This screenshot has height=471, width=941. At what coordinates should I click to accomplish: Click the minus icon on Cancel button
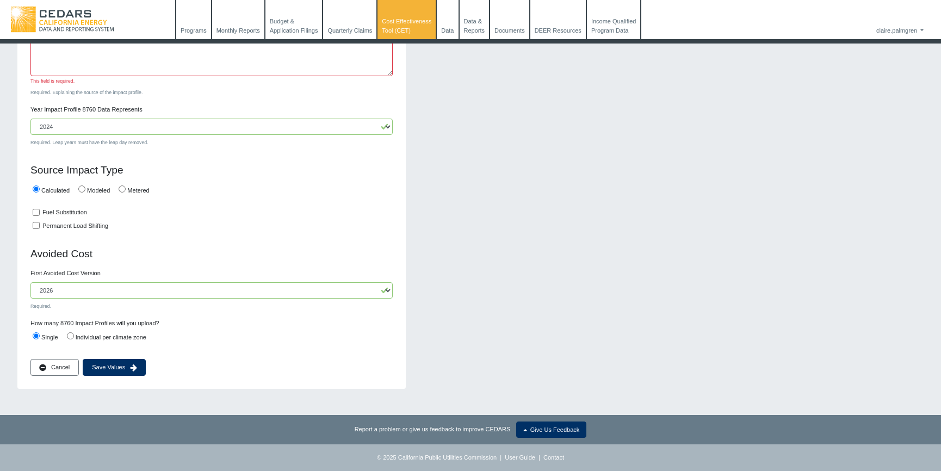pyautogui.click(x=42, y=368)
